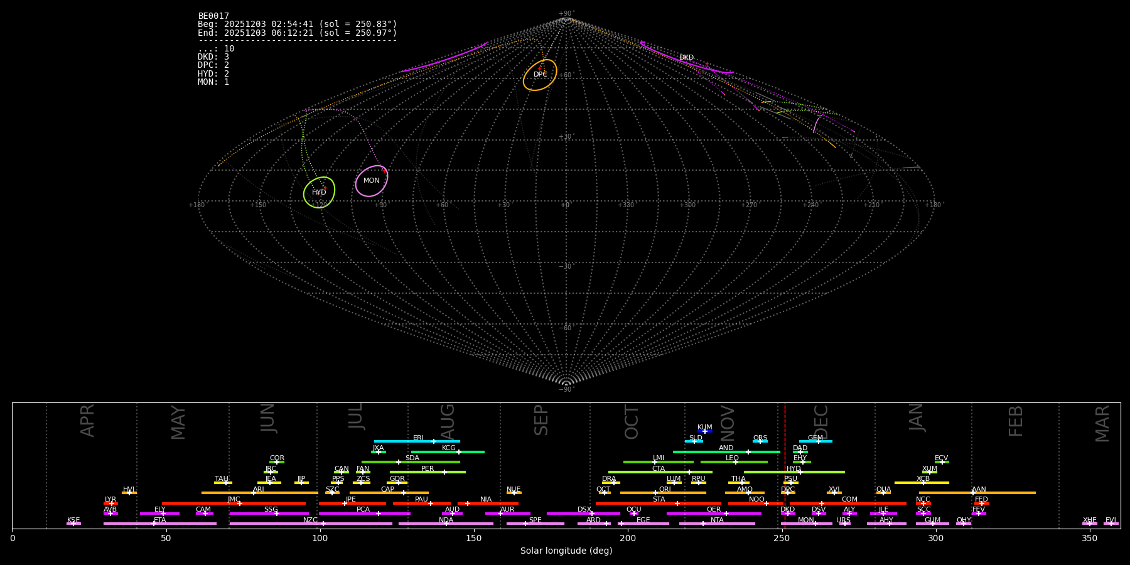Click the orange DPC radiant ellipse on sky map

540,75
